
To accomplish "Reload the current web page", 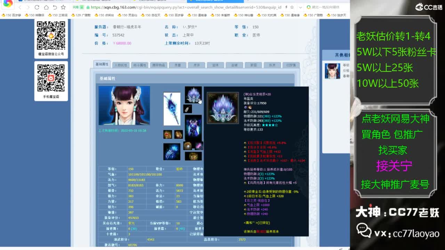I will tap(37, 7).
